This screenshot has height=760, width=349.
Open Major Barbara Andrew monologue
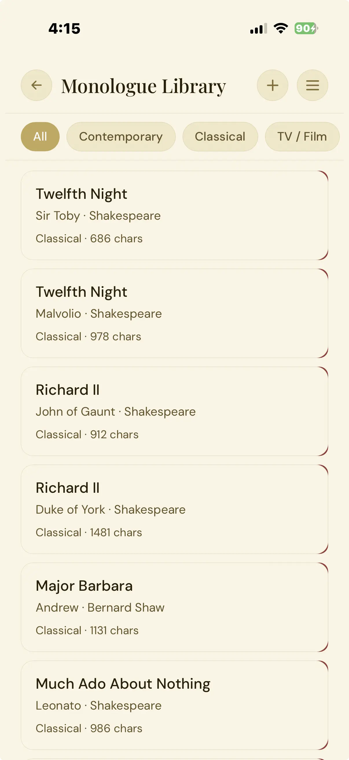(x=174, y=607)
